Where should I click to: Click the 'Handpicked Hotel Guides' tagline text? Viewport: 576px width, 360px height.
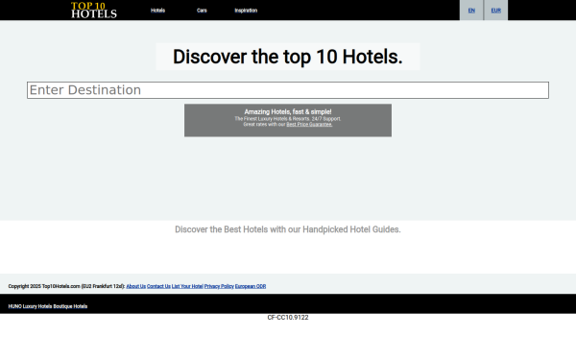point(288,229)
